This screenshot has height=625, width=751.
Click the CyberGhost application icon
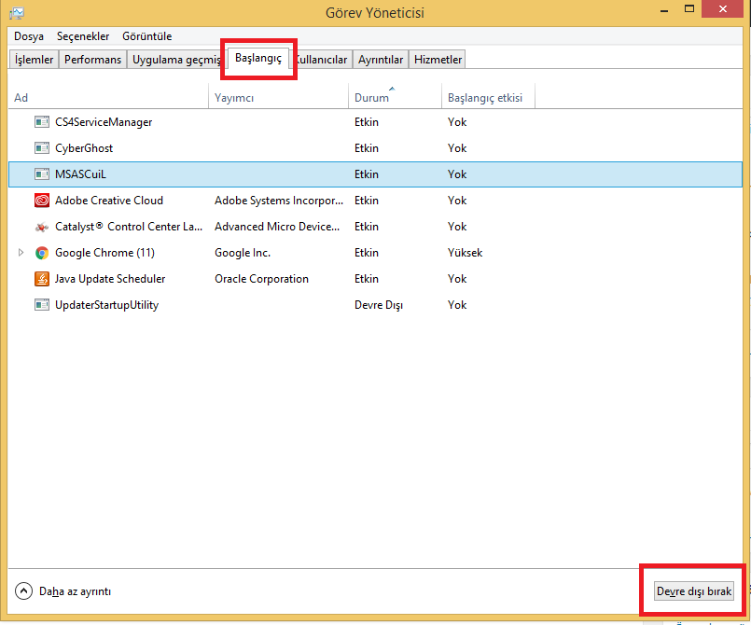41,147
